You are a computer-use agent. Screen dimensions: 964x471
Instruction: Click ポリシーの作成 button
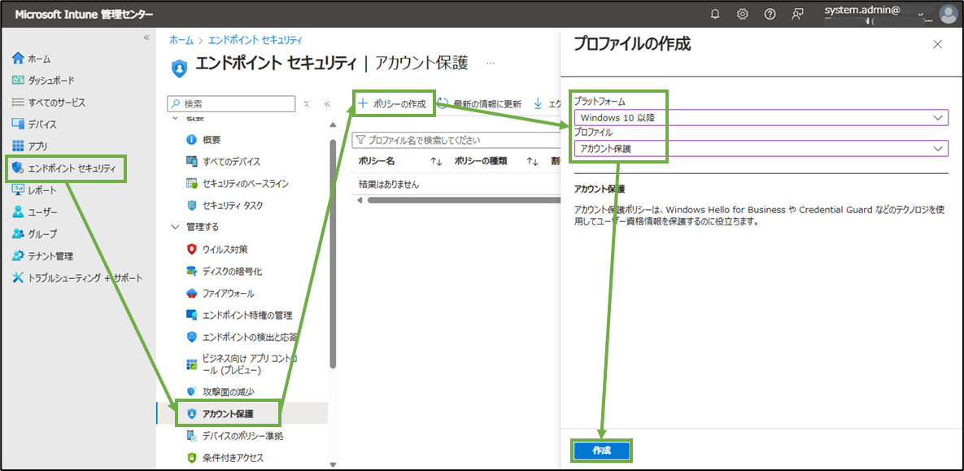394,104
